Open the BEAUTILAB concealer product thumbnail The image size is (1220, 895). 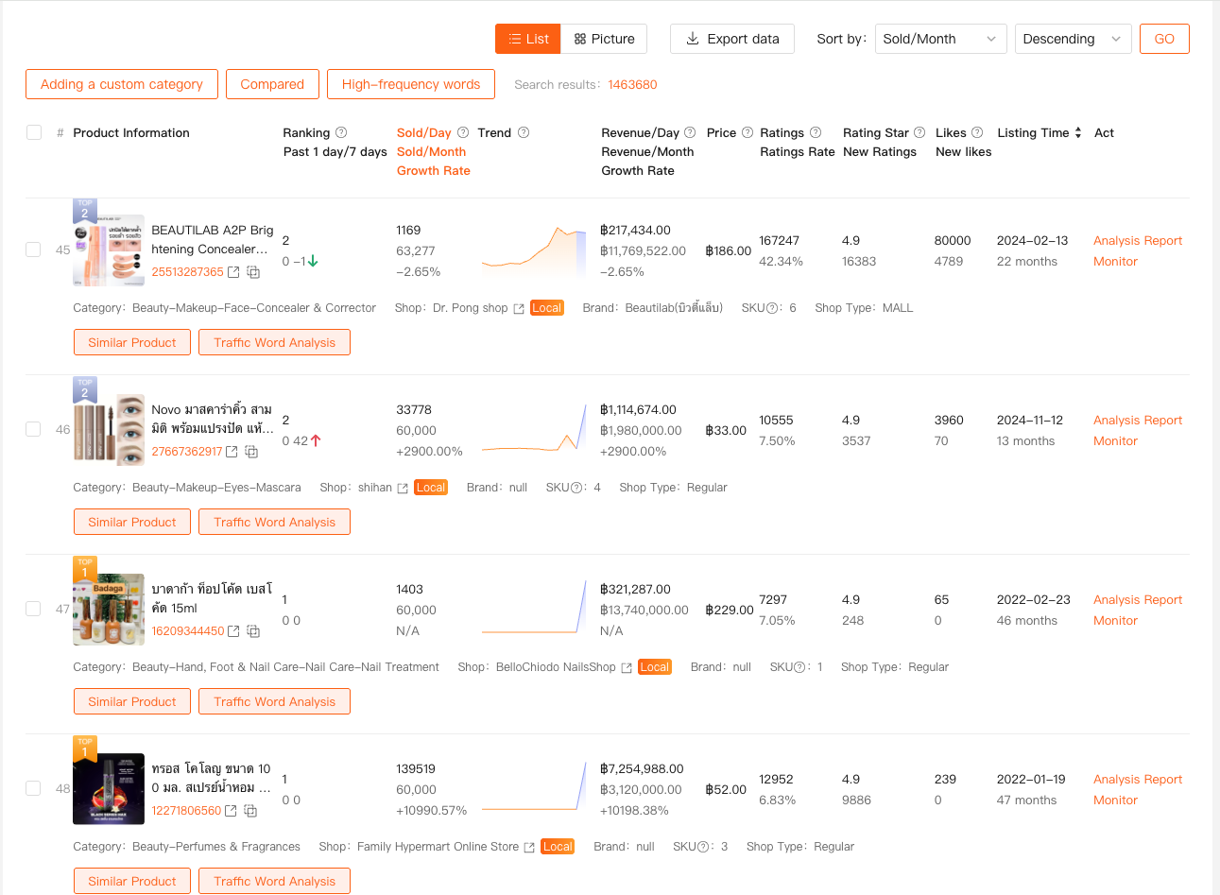pos(109,251)
